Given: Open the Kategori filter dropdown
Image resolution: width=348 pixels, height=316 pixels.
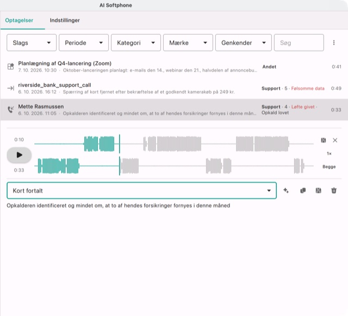Looking at the screenshot, I should point(136,42).
